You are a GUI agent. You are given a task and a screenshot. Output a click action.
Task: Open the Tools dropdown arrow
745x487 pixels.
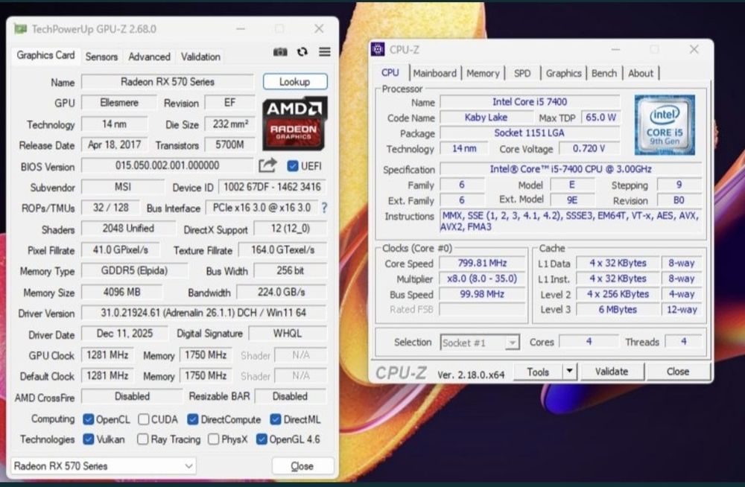point(569,372)
